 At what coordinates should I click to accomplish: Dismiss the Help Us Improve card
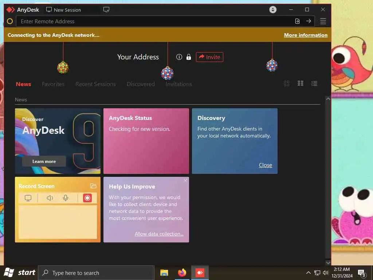coord(185,180)
